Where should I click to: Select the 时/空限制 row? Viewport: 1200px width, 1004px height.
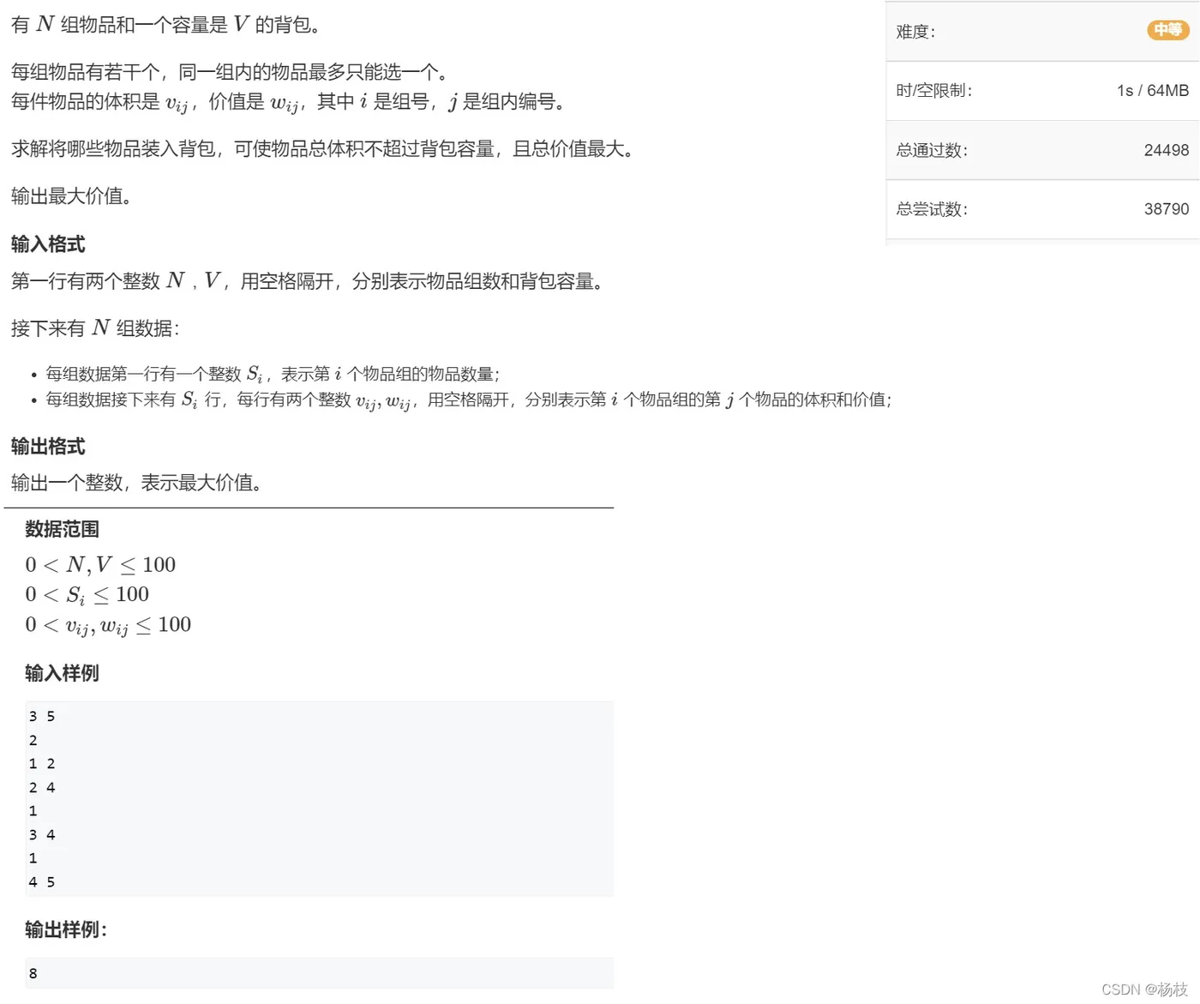pos(933,89)
